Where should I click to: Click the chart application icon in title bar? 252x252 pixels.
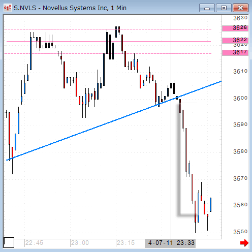pos(8,8)
